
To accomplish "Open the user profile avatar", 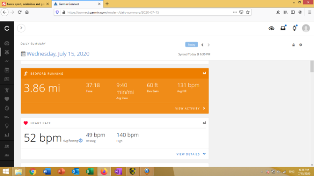I will coord(306,28).
